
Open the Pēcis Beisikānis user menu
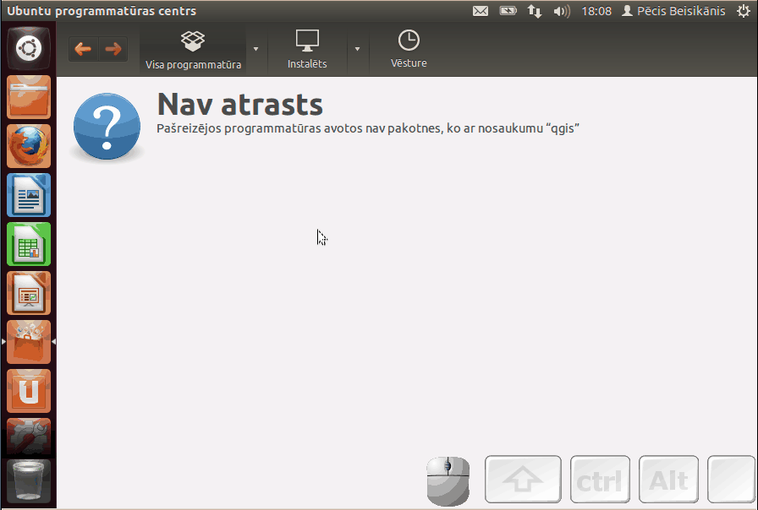tap(673, 11)
